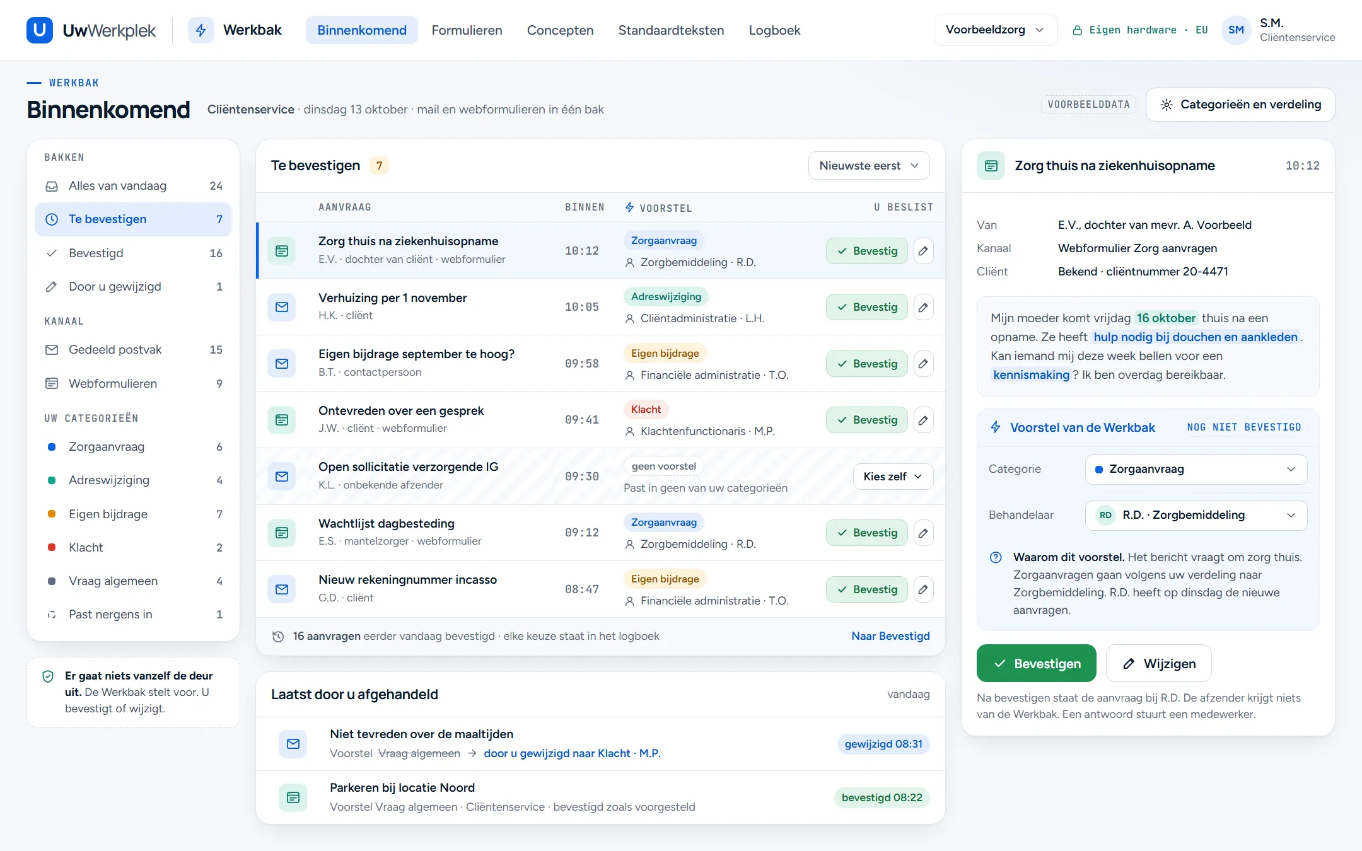This screenshot has width=1362, height=851.
Task: Open Categorieën en verdeling settings
Action: [x=1240, y=105]
